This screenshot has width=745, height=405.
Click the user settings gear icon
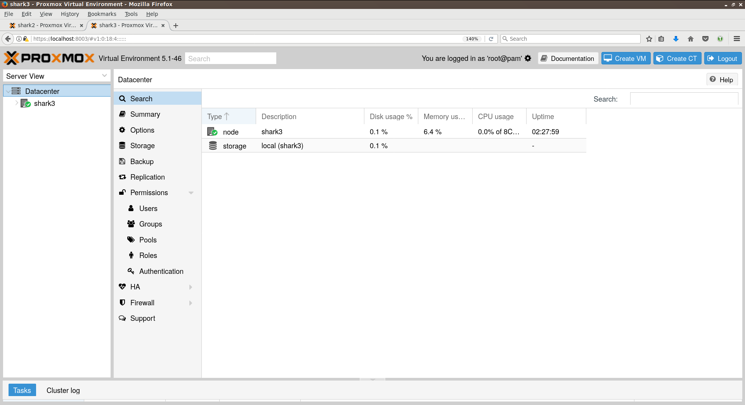coord(528,58)
